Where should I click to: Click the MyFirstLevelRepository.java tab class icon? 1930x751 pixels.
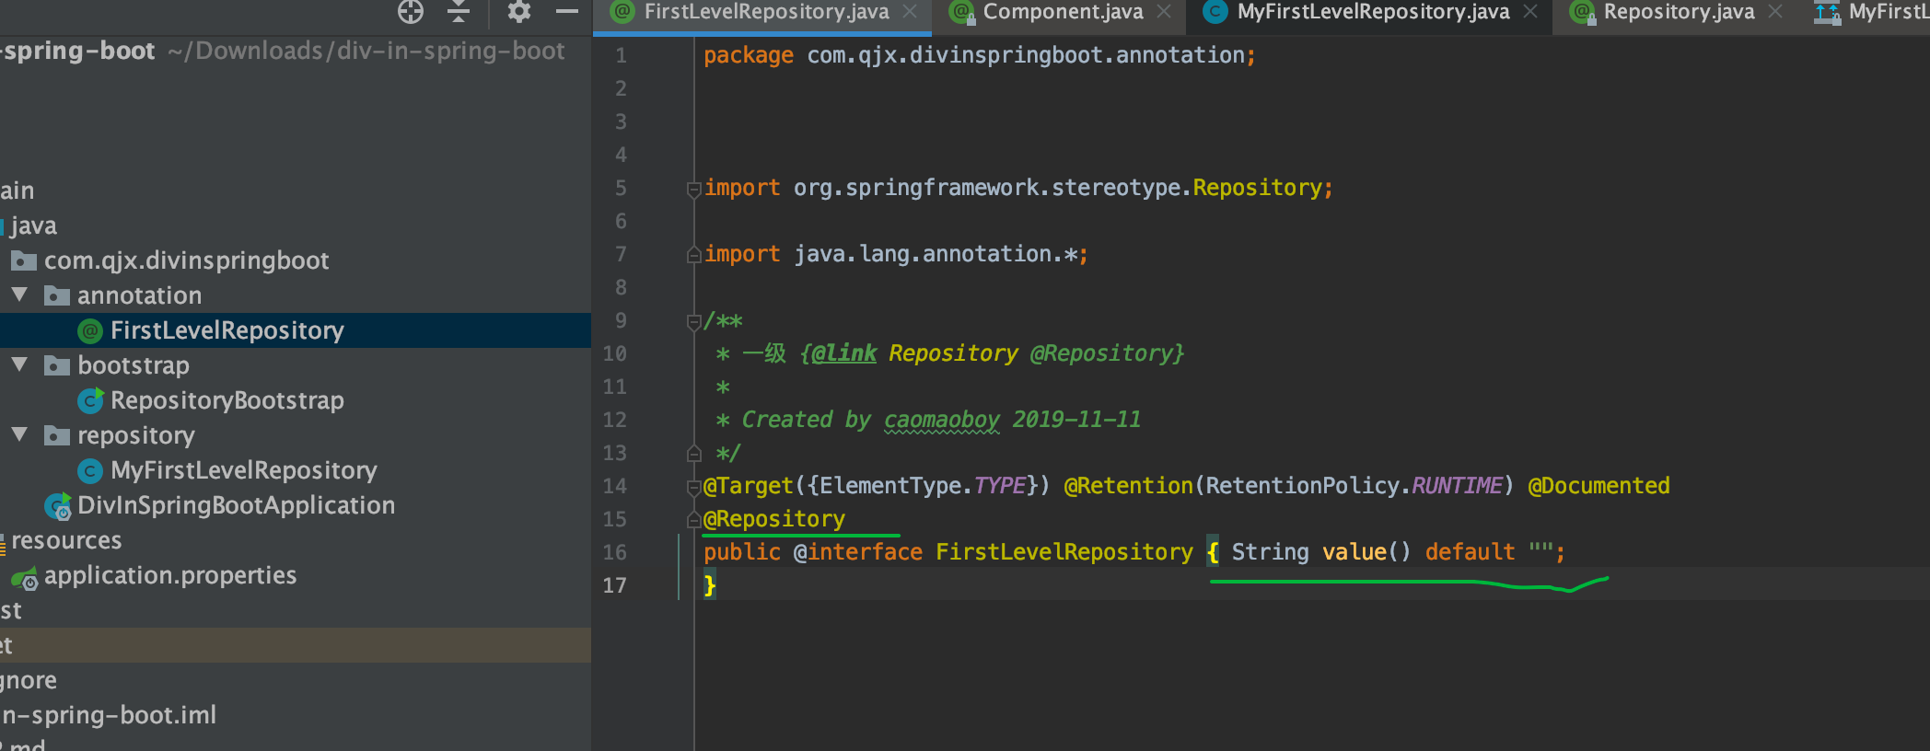pyautogui.click(x=1215, y=12)
